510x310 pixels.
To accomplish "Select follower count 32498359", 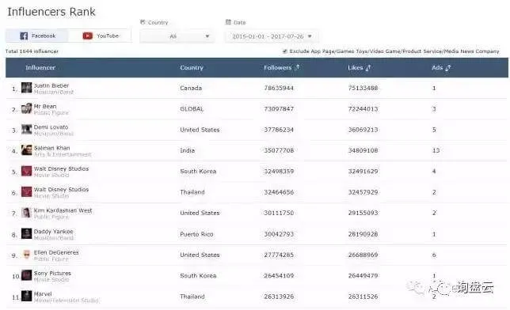I will point(279,172).
